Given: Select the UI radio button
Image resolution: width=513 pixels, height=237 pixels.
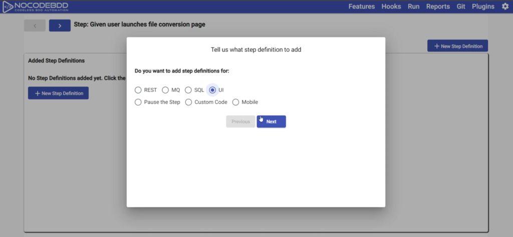Looking at the screenshot, I should 212,90.
